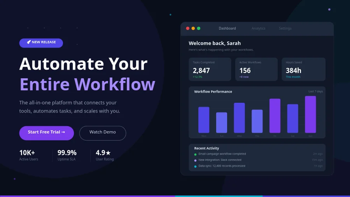Click the green window dot
Image resolution: width=350 pixels, height=197 pixels.
point(199,28)
